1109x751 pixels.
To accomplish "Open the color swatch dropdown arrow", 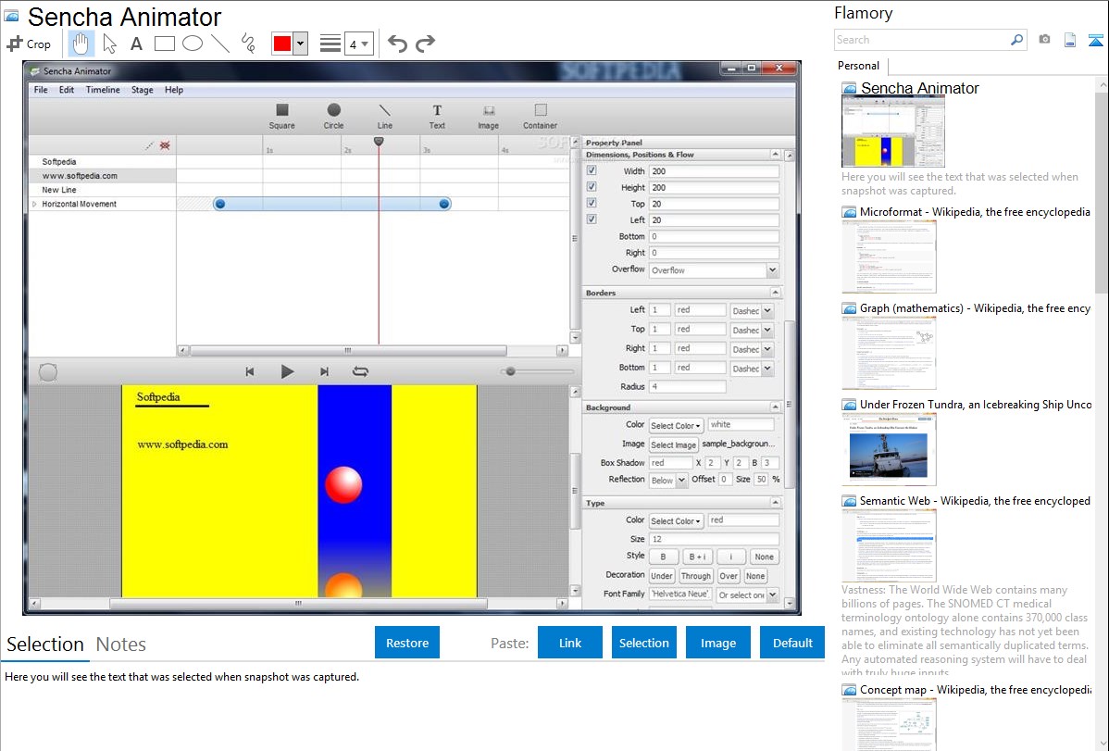I will click(301, 44).
